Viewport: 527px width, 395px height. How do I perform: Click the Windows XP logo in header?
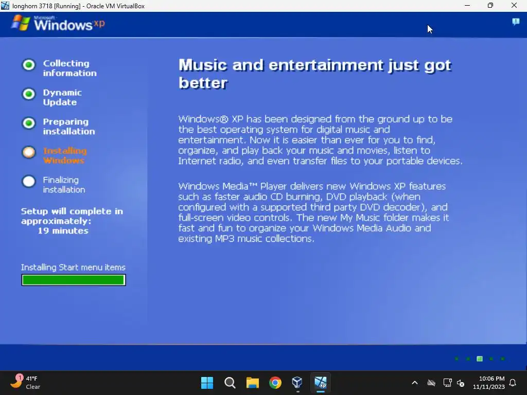click(58, 24)
